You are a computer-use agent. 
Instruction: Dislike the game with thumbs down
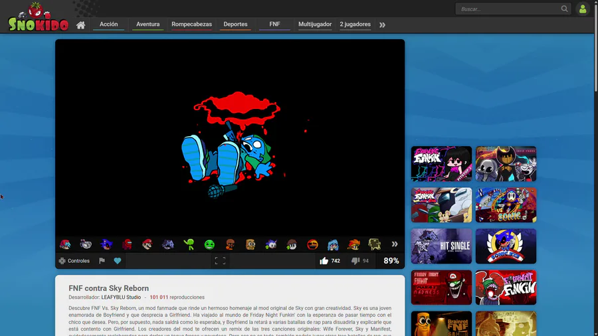click(x=360, y=261)
